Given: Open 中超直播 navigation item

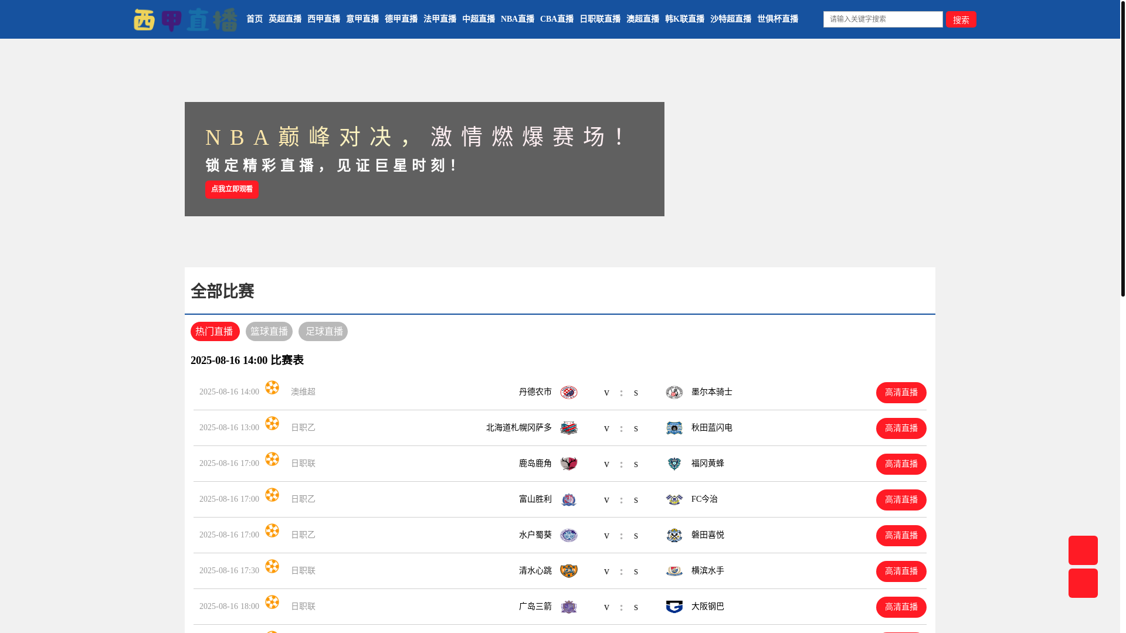Looking at the screenshot, I should 479,19.
